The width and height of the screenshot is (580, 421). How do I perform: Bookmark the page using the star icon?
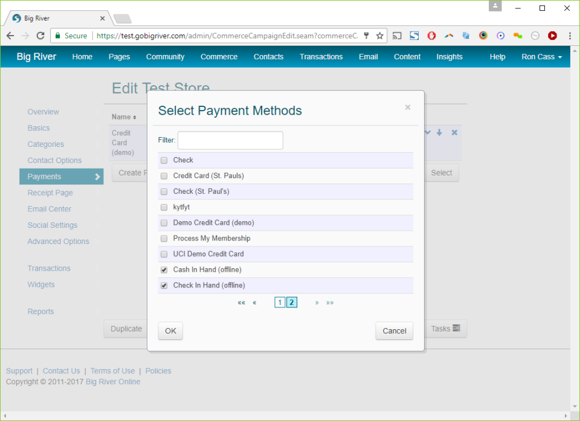380,36
